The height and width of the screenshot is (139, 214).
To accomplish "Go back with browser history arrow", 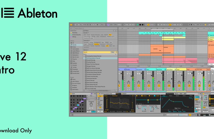I will tap(71, 28).
